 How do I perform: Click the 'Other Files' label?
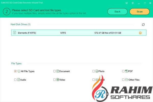pyautogui.click(x=134, y=80)
